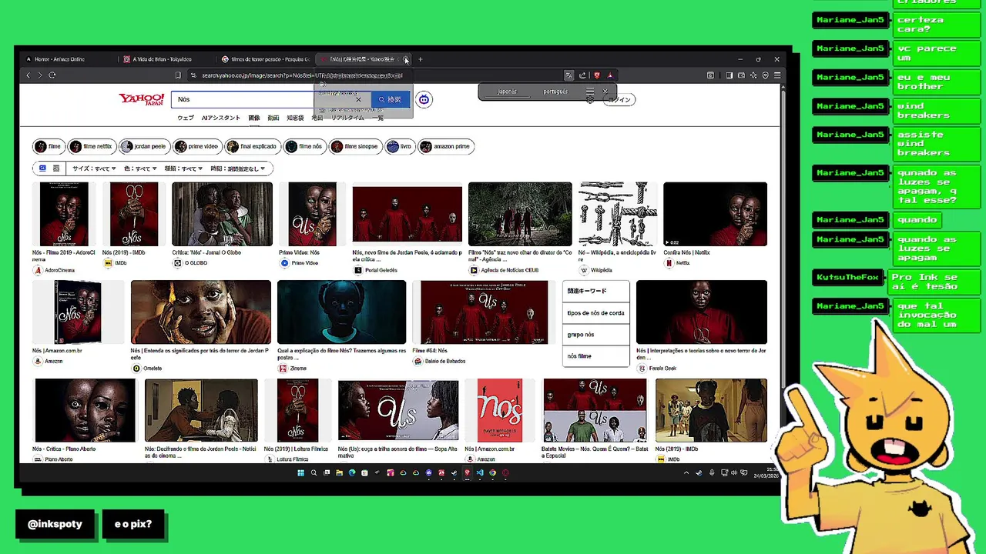Switch to the blue grid view toggle
Screen dimensions: 986x554
tap(42, 169)
